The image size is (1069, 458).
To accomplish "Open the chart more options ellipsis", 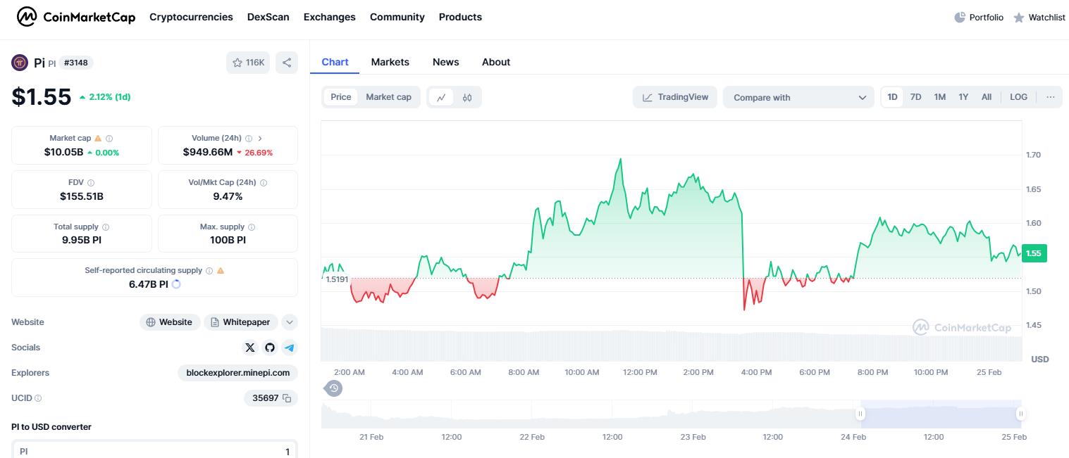I will coord(1050,97).
